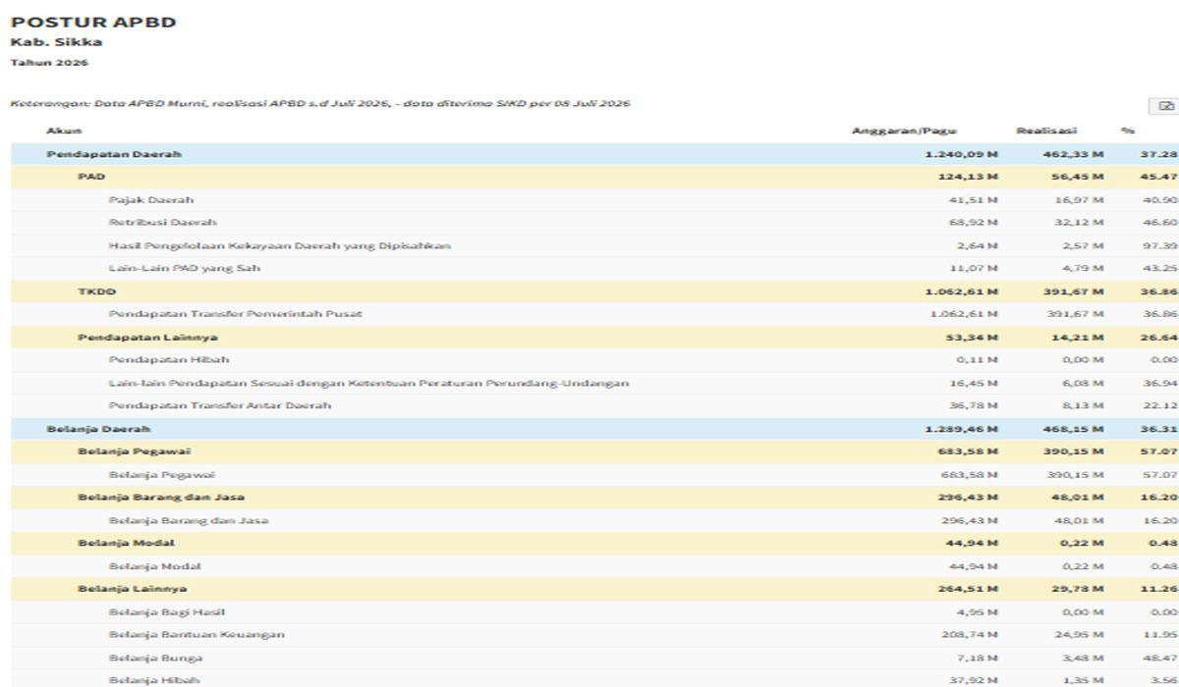Select the Belanja Pegawai group row
This screenshot has height=687, width=1179.
pyautogui.click(x=595, y=451)
